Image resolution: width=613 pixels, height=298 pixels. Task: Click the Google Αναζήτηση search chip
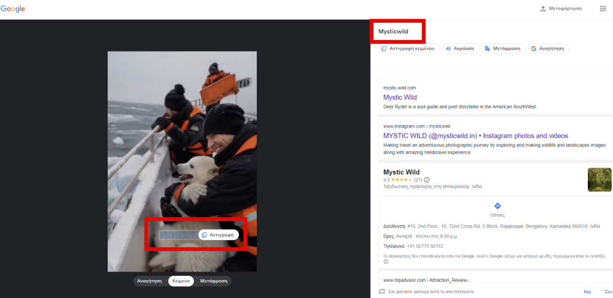548,49
